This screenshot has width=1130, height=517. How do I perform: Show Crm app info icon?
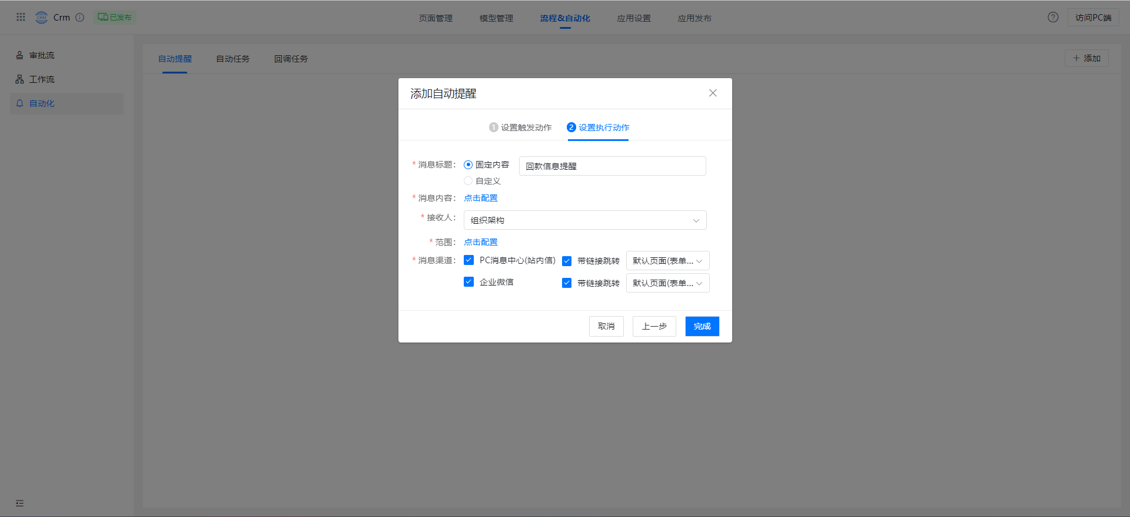tap(80, 17)
